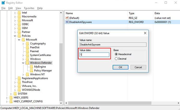This screenshot has height=110, width=180.
Task: Expand the Intel key
Action: click(15, 13)
